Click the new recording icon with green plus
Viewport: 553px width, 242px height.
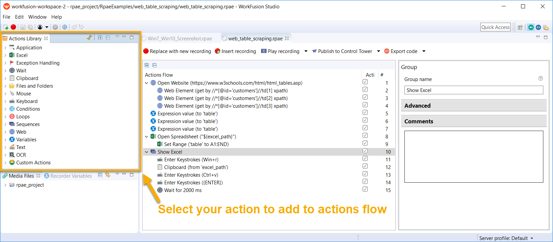6,27
